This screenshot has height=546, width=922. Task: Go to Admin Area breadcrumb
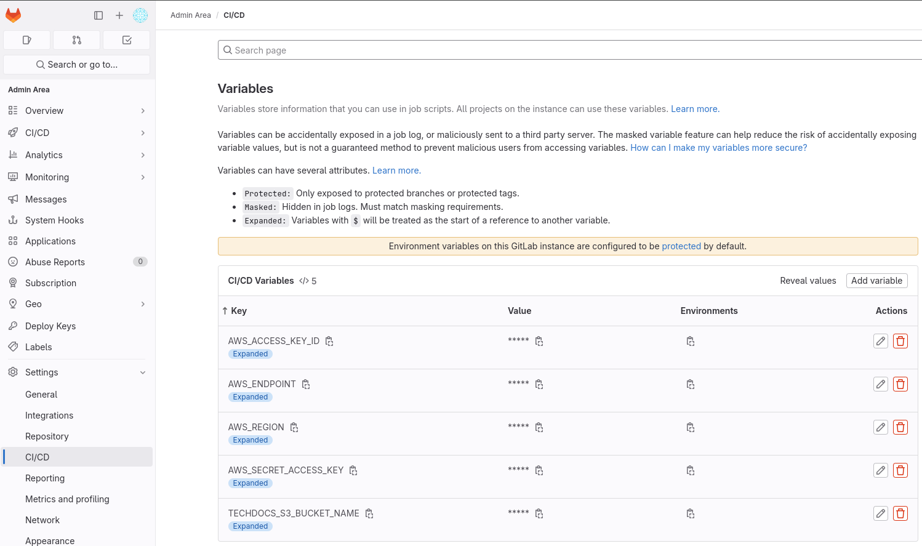191,15
